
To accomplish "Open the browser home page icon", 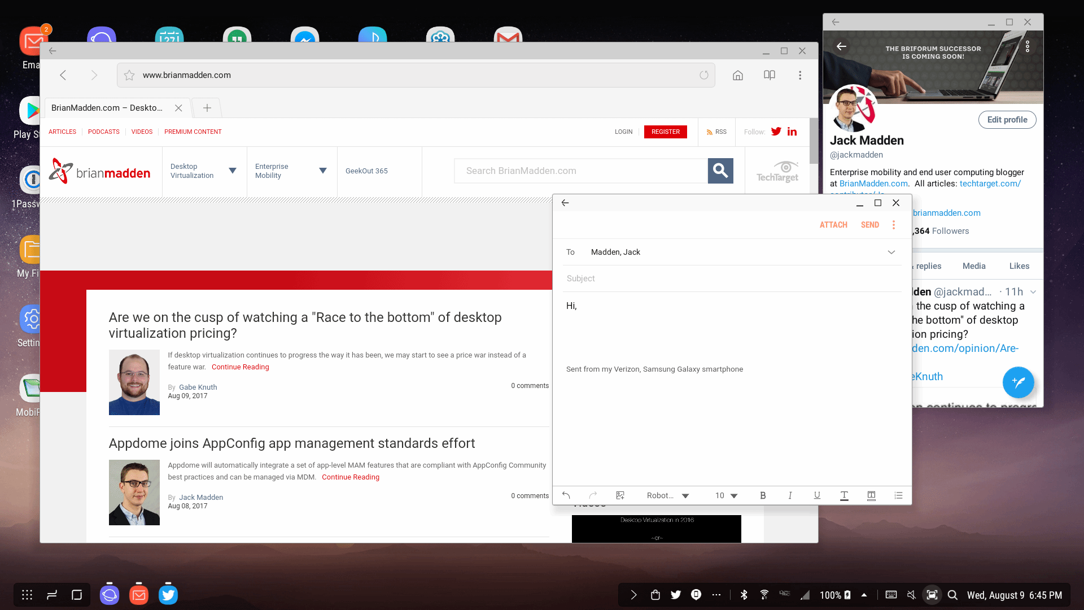I will pyautogui.click(x=738, y=75).
